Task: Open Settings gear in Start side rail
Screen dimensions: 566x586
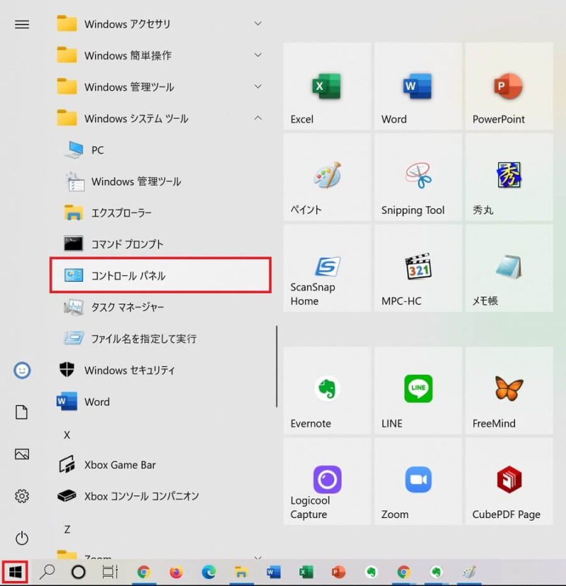Action: pos(22,496)
